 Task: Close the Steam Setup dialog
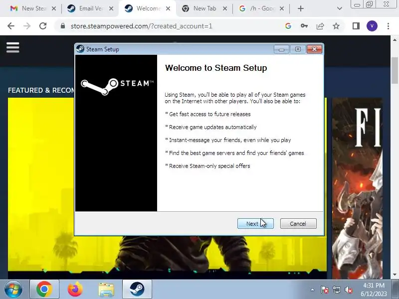[314, 49]
